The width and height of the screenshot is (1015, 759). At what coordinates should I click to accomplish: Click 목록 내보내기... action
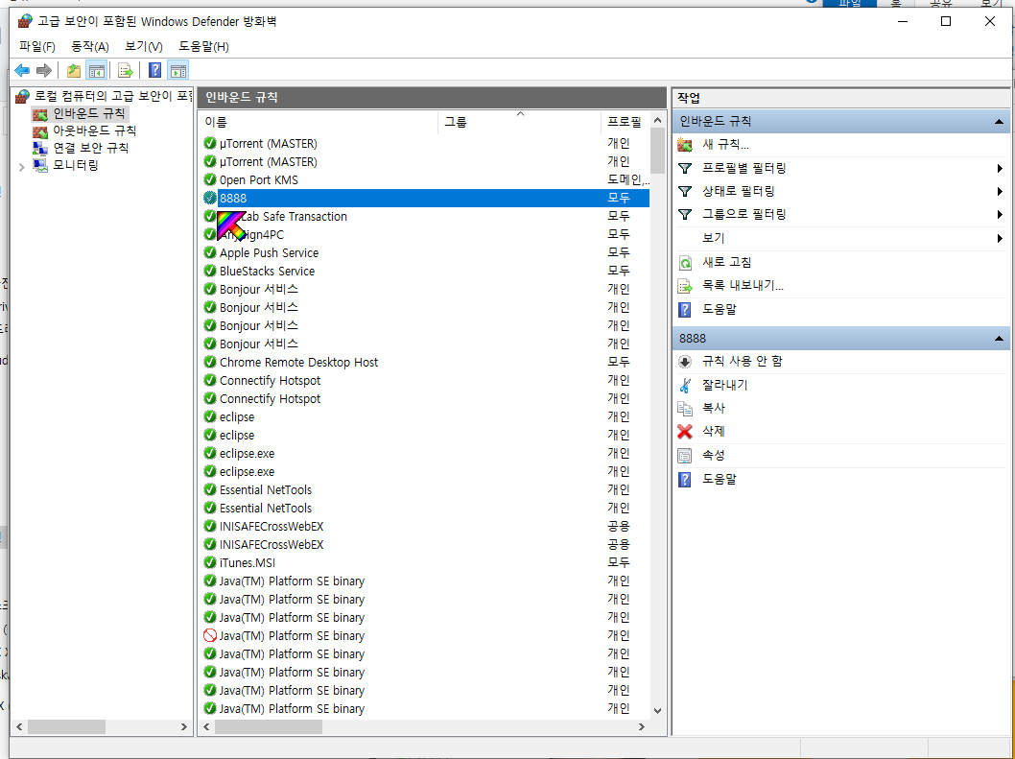[x=744, y=286]
